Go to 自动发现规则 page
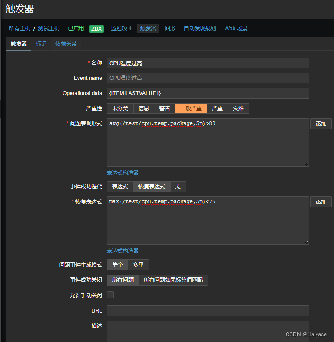The height and width of the screenshot is (342, 334). tap(200, 29)
